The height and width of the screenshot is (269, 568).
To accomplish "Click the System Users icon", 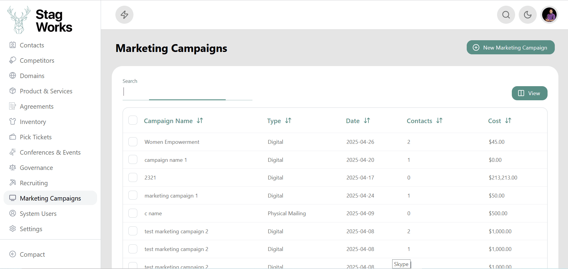I will tap(13, 213).
